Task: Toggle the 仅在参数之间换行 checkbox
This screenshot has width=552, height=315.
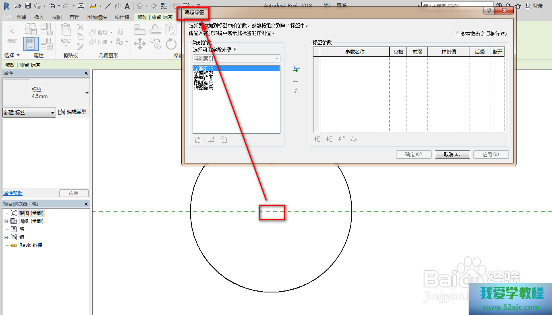Action: (x=457, y=34)
